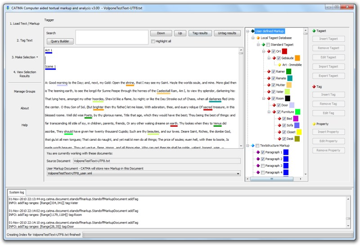360x245 pixels.
Task: Click the Query Builder button
Action: tap(60, 41)
